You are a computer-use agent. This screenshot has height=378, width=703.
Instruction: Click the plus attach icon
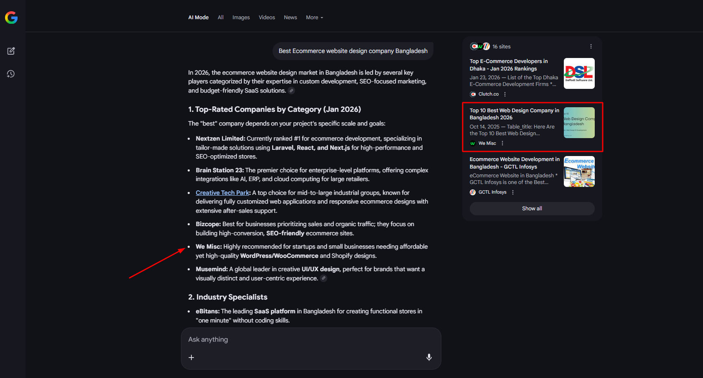(191, 358)
